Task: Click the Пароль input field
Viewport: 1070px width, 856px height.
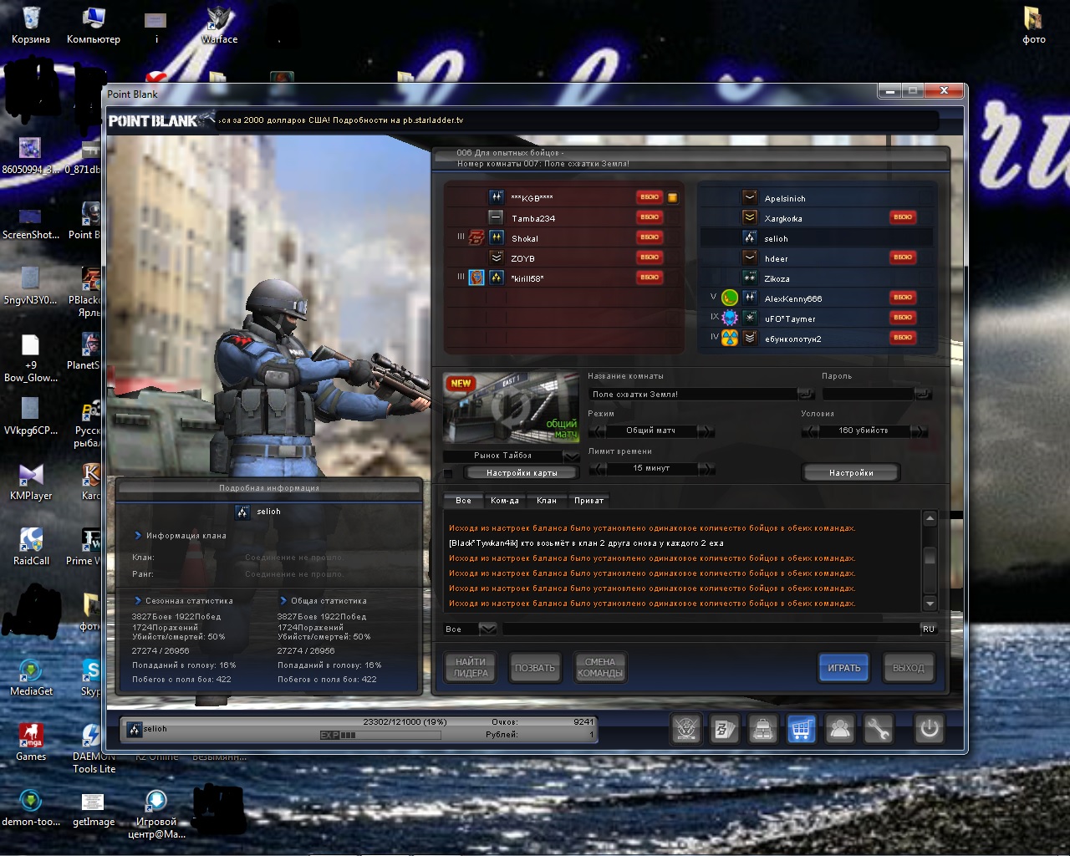Action: coord(869,394)
